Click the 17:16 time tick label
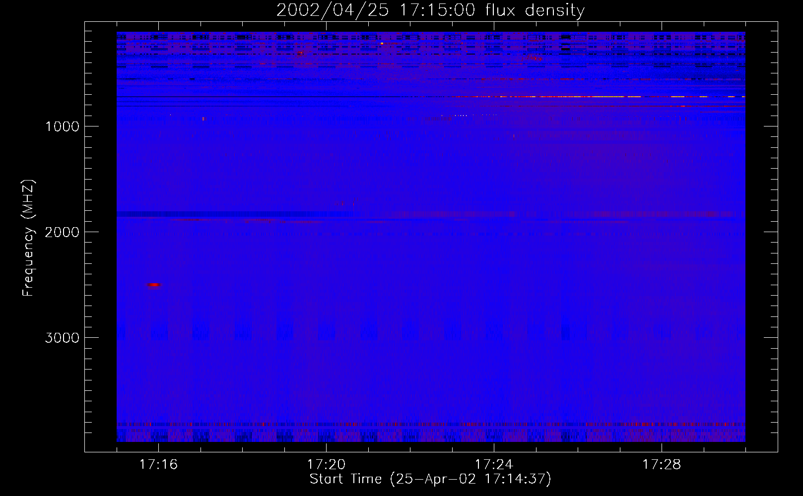Viewport: 803px width, 496px height. pyautogui.click(x=158, y=464)
